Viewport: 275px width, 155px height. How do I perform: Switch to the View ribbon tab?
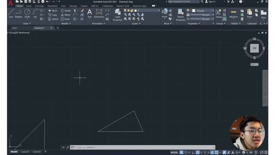pyautogui.click(x=63, y=6)
